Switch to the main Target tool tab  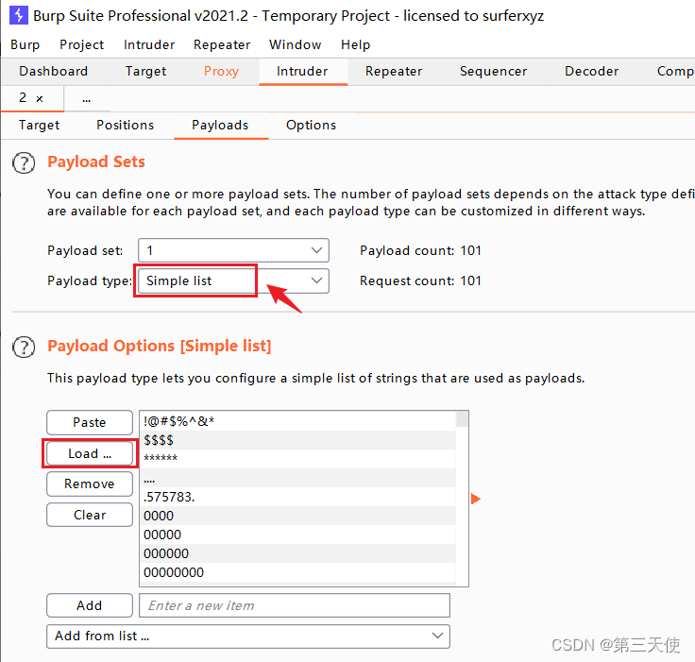(145, 72)
